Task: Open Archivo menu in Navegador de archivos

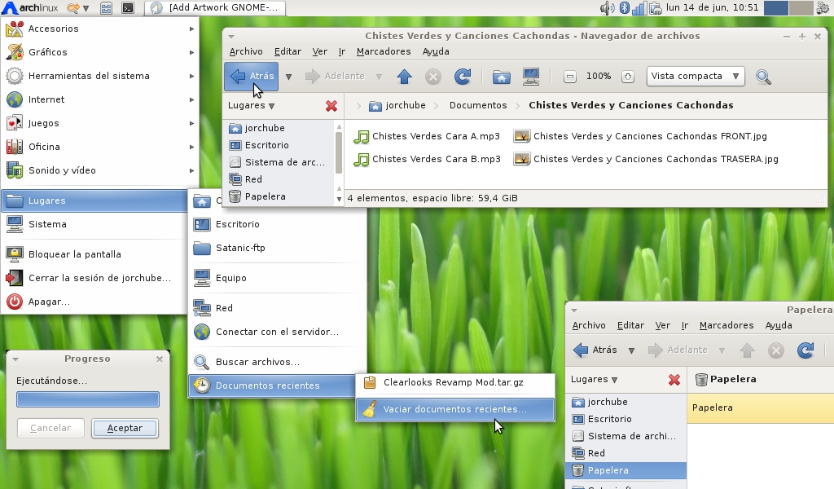Action: pos(246,51)
